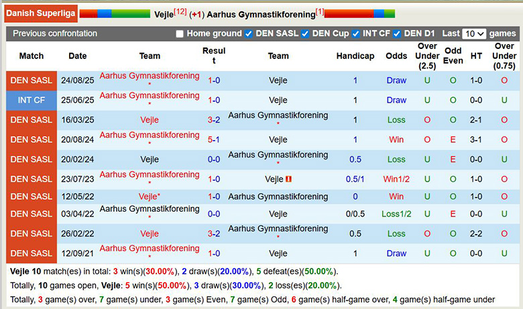This screenshot has width=523, height=309.
Task: Click the blue INT CF league badge
Action: 32,101
